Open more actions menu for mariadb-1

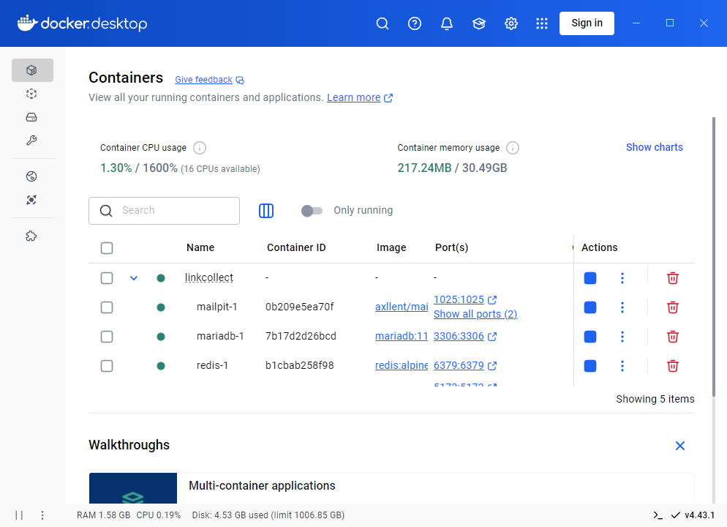pyautogui.click(x=622, y=337)
